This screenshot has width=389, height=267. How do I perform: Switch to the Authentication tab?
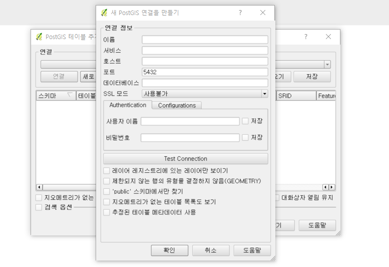point(128,105)
